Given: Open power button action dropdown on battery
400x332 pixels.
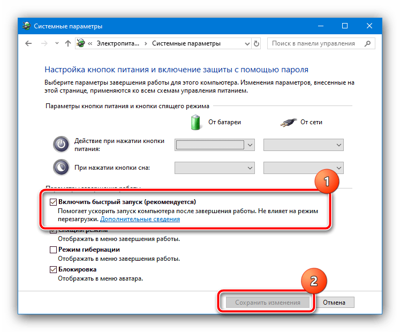Looking at the screenshot, I should [x=215, y=145].
